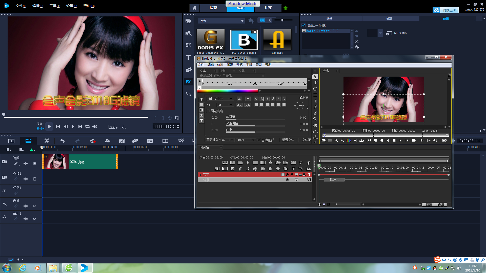Toggle italic text style I button
Viewport: 486px width, 273px height.
click(267, 99)
